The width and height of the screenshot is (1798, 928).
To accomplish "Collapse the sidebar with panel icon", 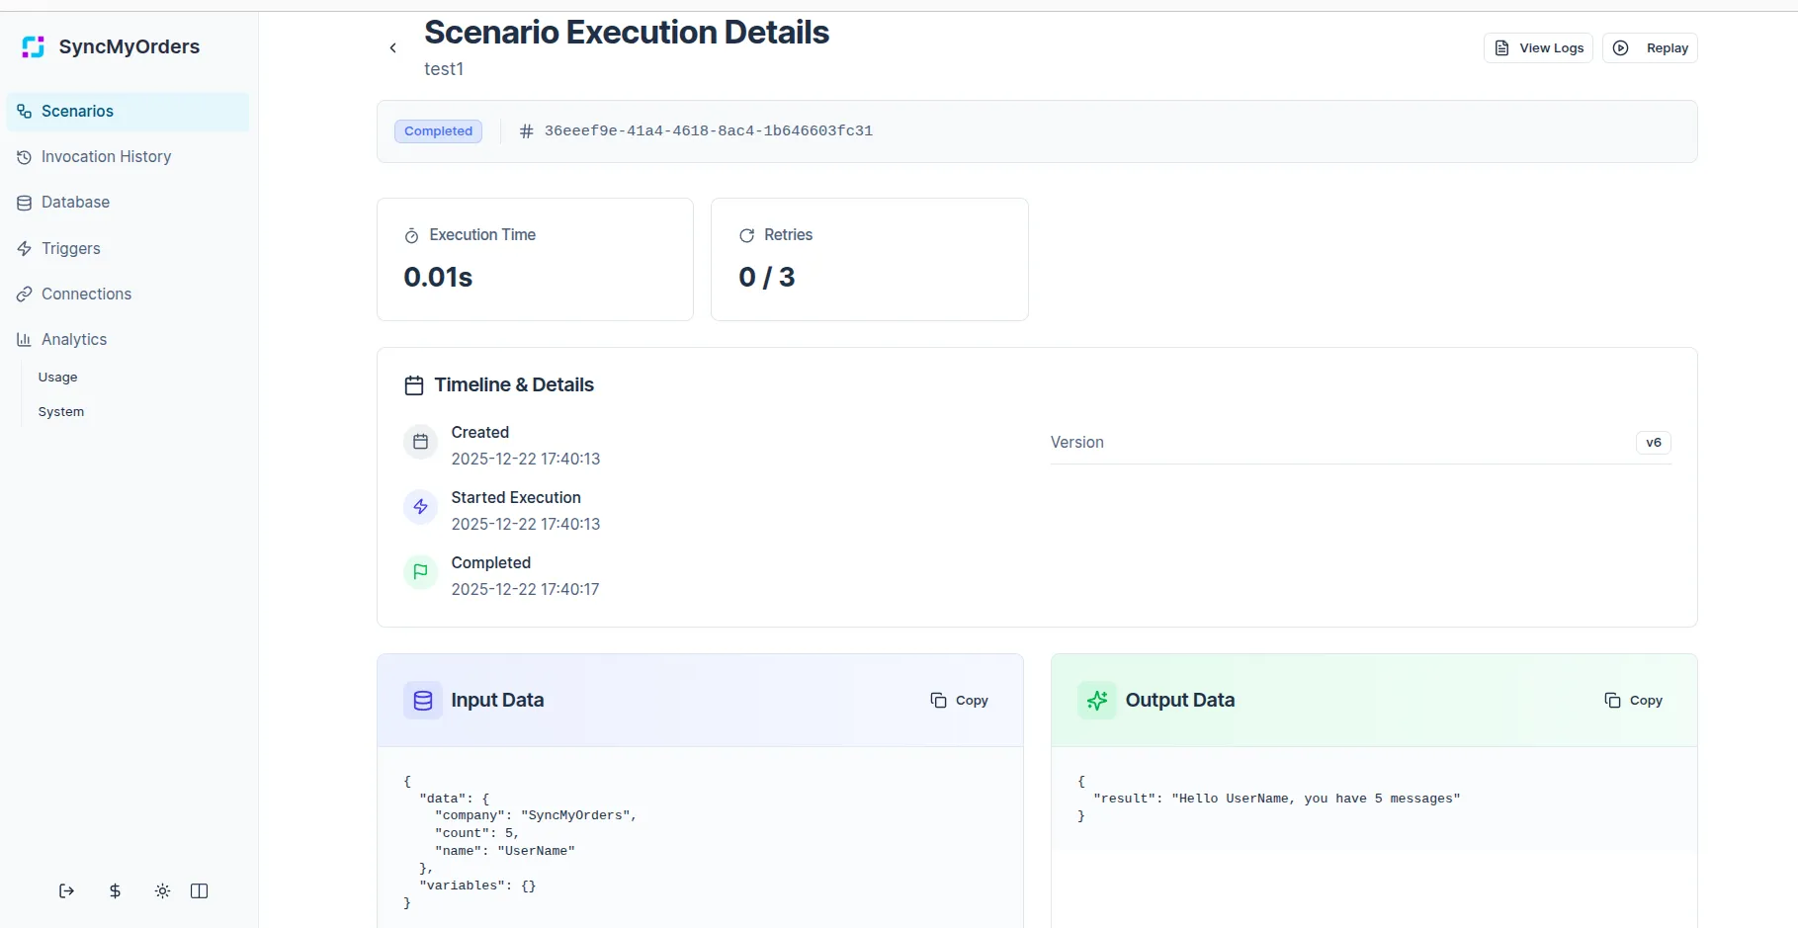I will [x=199, y=891].
